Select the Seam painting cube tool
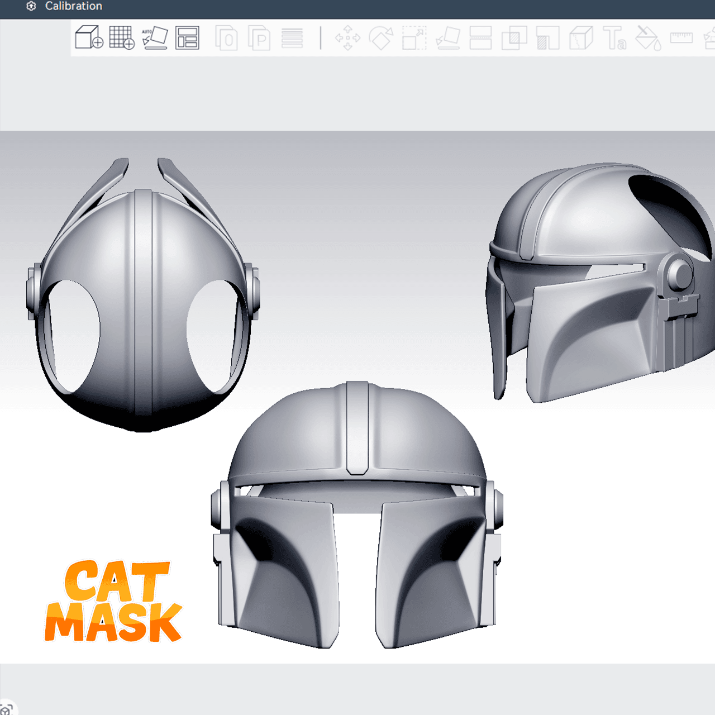This screenshot has width=715, height=715. pos(581,38)
